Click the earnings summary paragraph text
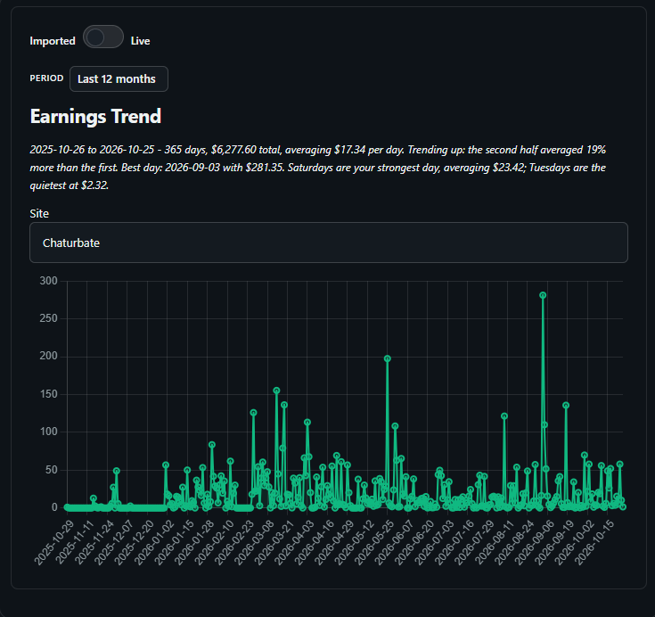655x617 pixels. point(318,168)
